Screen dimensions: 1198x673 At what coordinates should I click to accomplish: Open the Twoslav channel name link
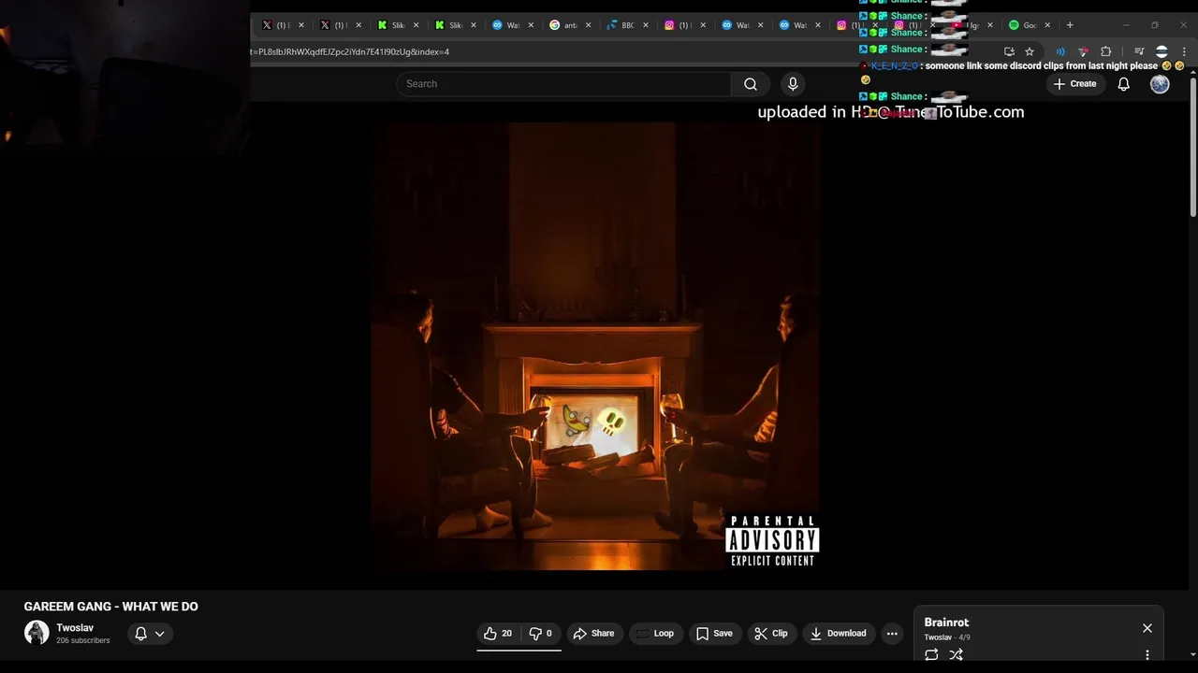click(x=75, y=628)
